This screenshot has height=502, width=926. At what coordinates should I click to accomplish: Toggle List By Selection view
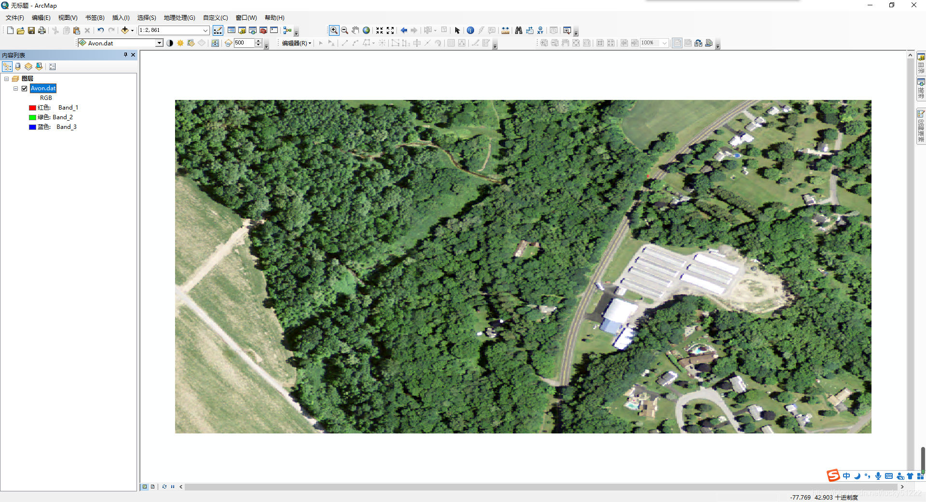click(39, 67)
